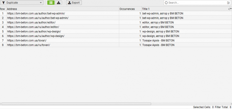Screen dimensions: 232x109
Task: Click the scrollbar right arrow
Action: click(x=231, y=104)
